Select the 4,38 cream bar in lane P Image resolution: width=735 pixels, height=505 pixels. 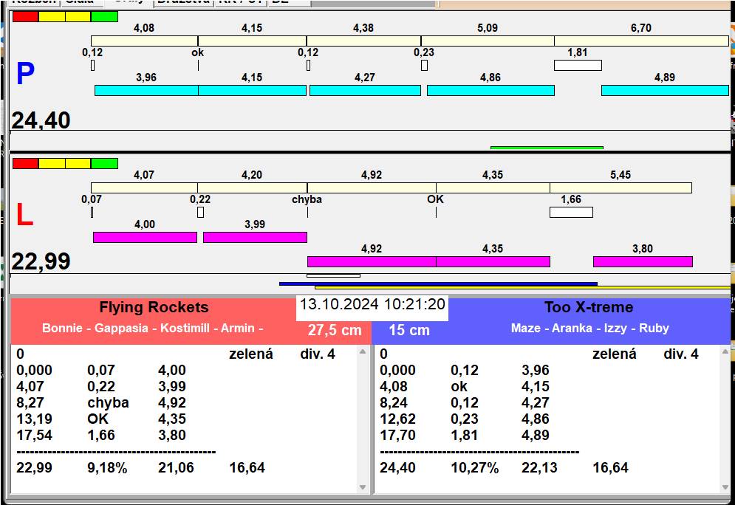click(363, 41)
